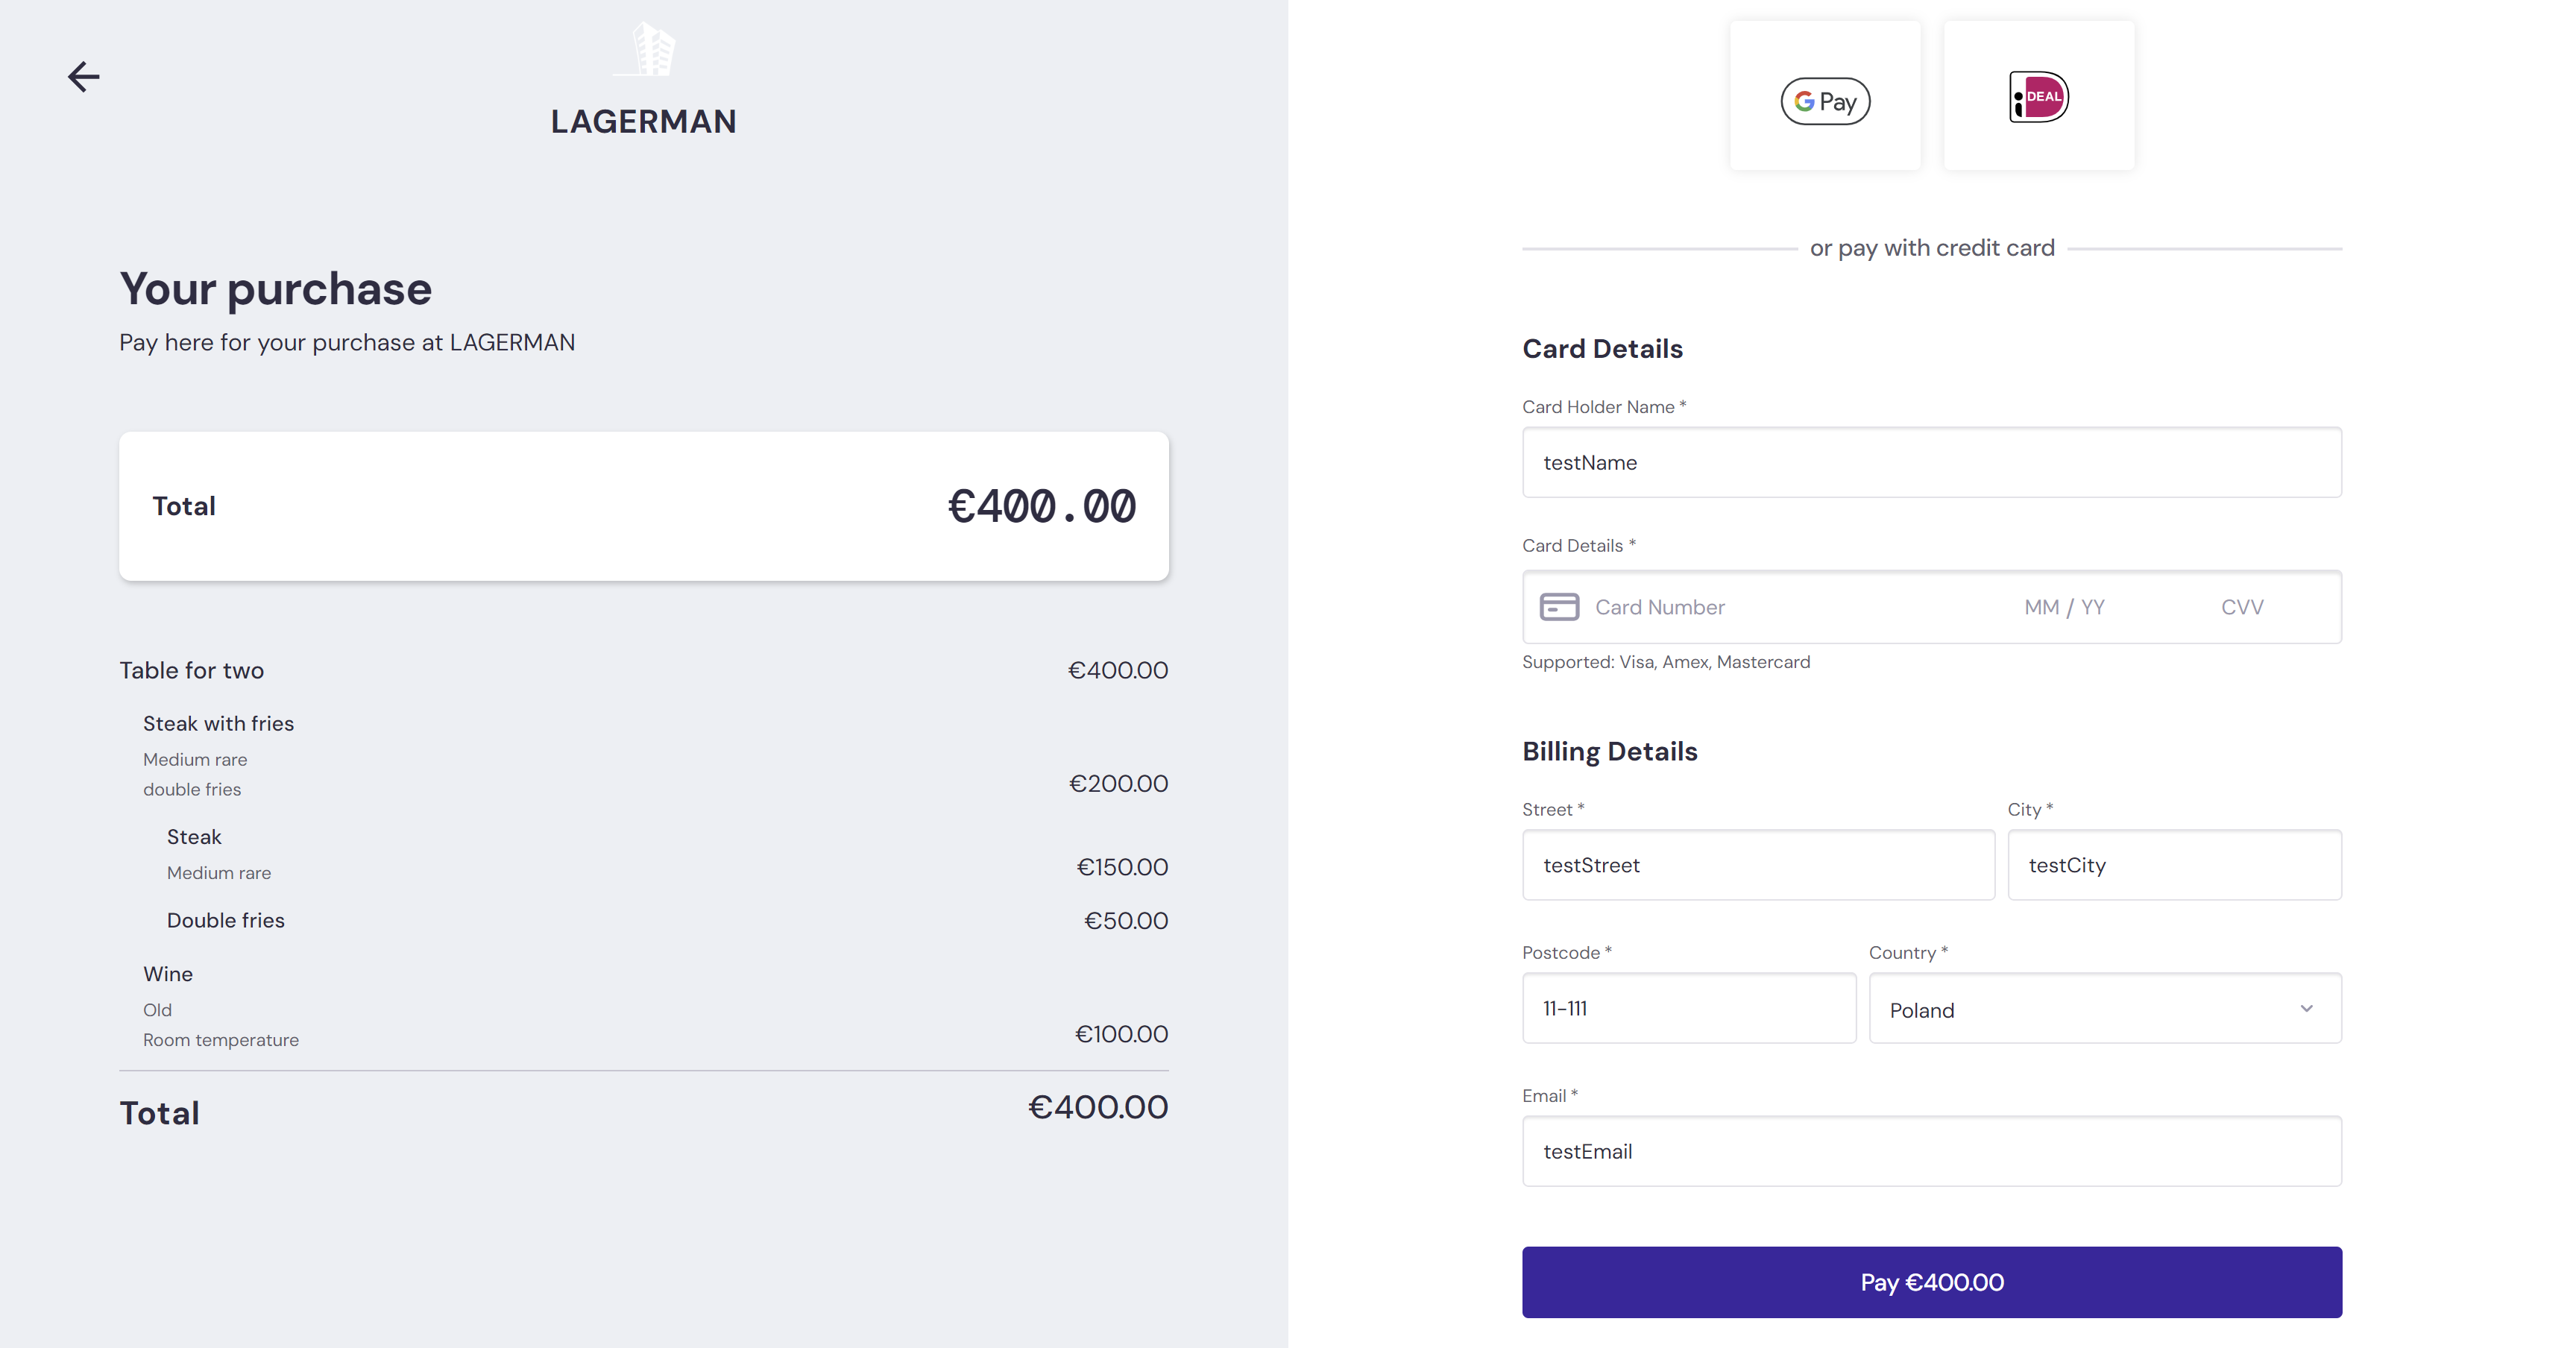Select the CVV field

[2243, 606]
